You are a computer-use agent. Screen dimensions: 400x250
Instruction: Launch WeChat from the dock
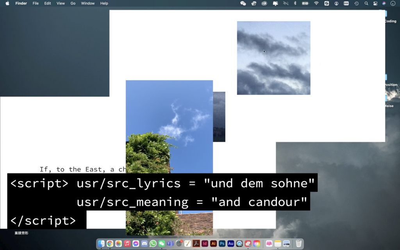click(x=161, y=244)
